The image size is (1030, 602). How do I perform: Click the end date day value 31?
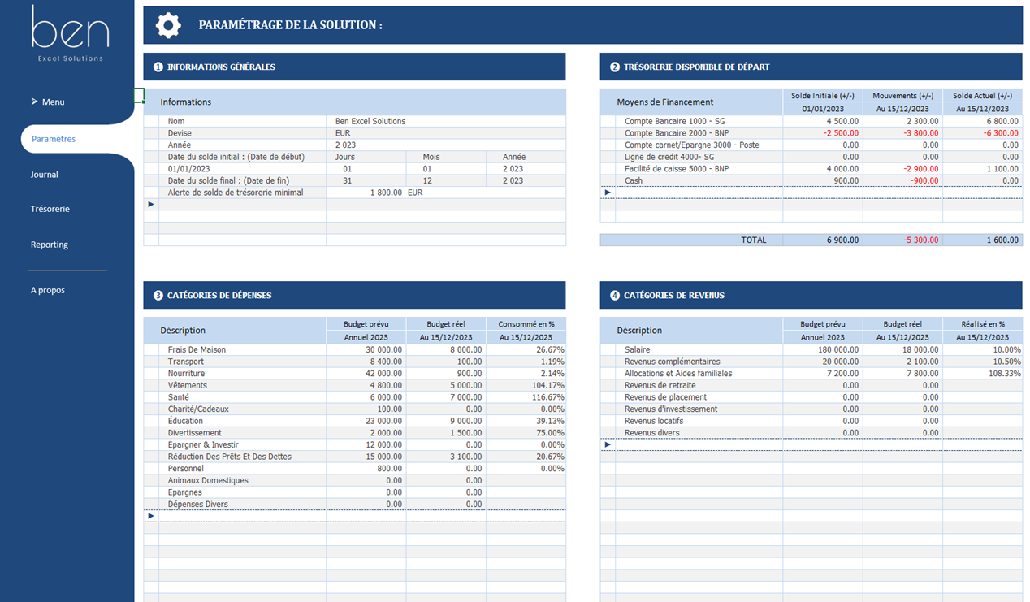[x=348, y=180]
